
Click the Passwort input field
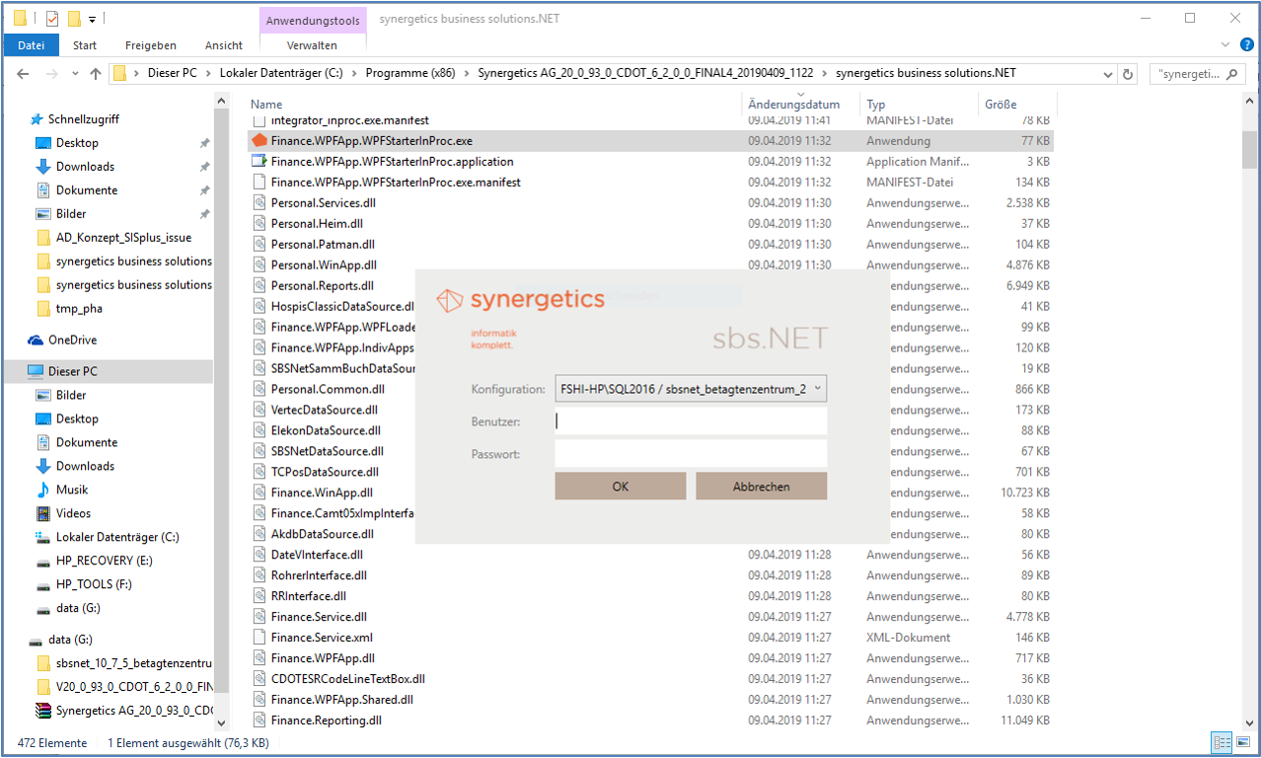coord(691,454)
